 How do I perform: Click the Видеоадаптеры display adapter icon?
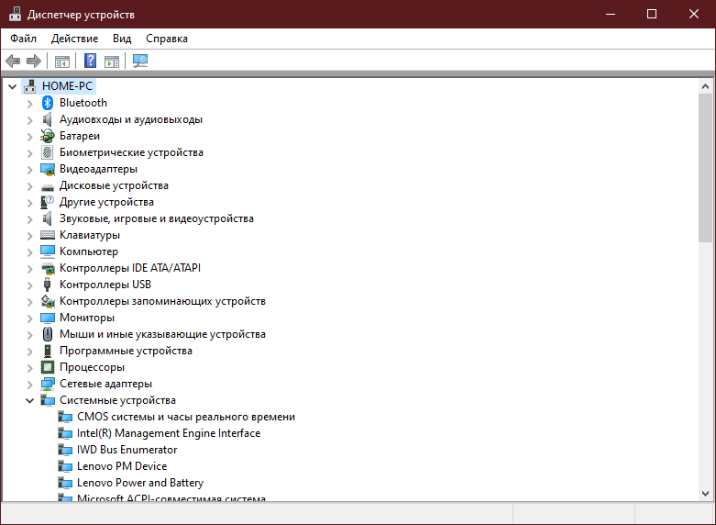pos(48,169)
